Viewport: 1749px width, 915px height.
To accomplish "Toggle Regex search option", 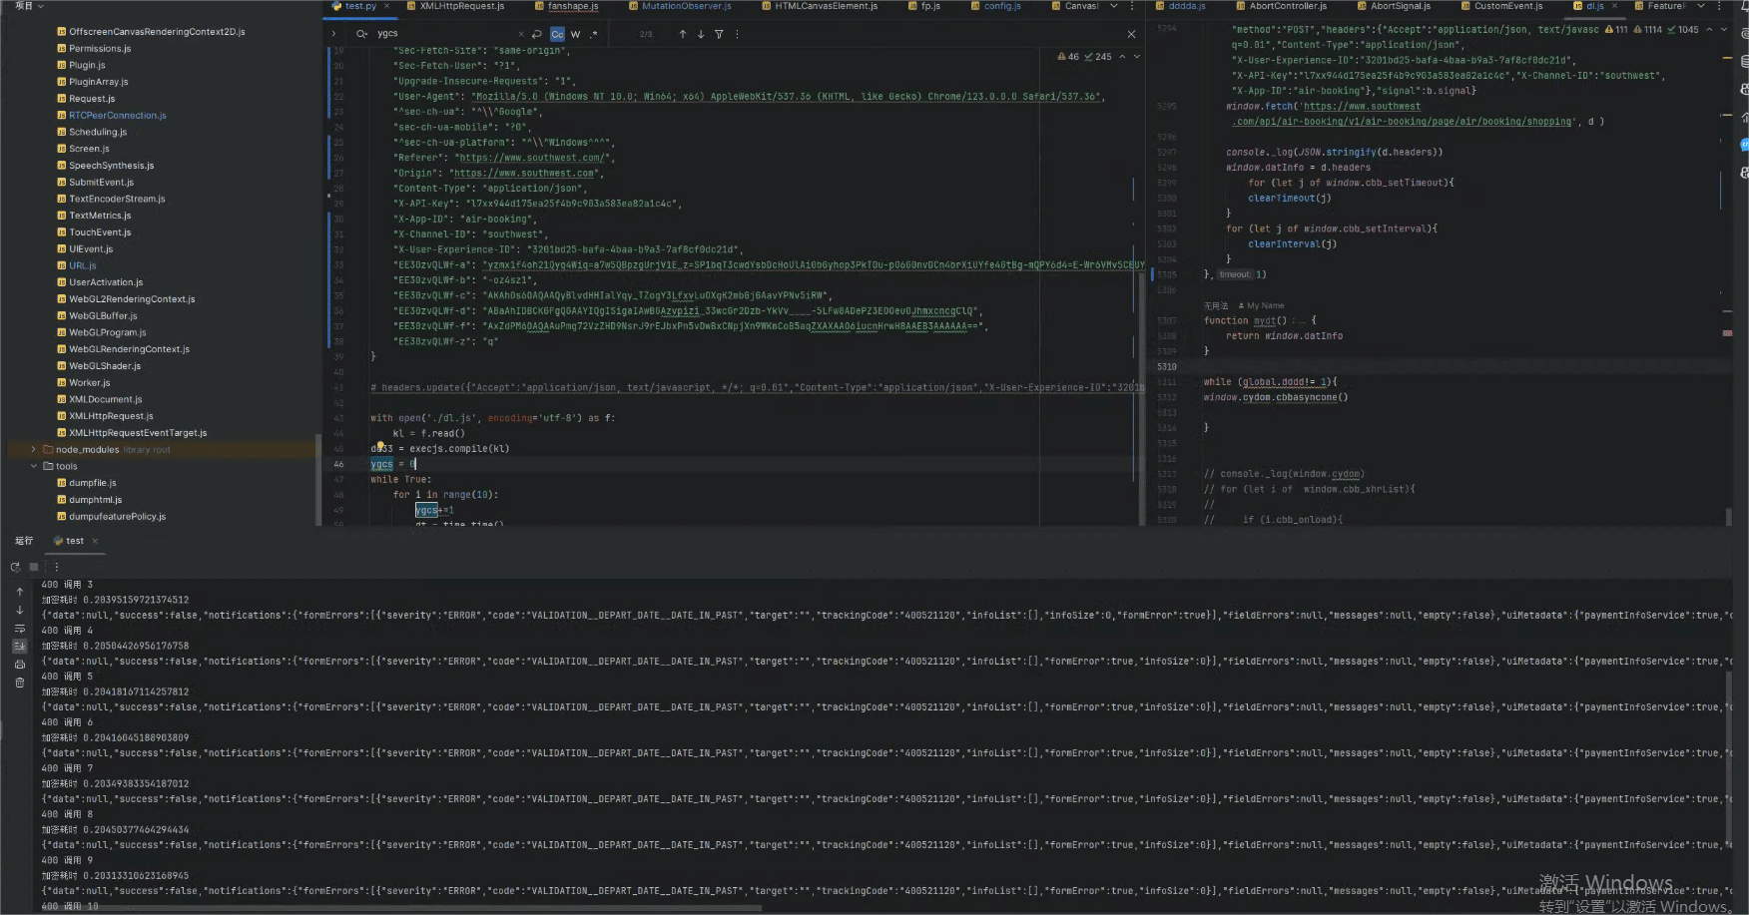I will 594,34.
